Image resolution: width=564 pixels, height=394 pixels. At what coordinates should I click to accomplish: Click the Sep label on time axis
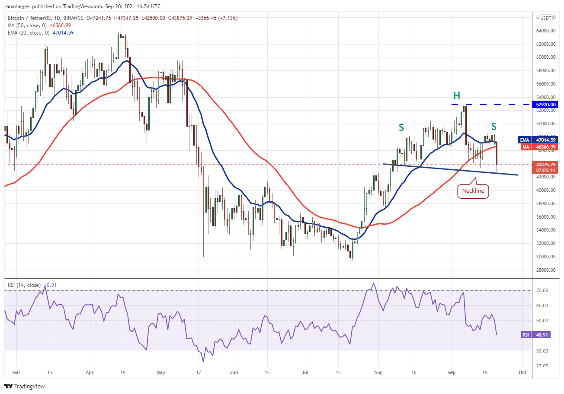tap(451, 372)
